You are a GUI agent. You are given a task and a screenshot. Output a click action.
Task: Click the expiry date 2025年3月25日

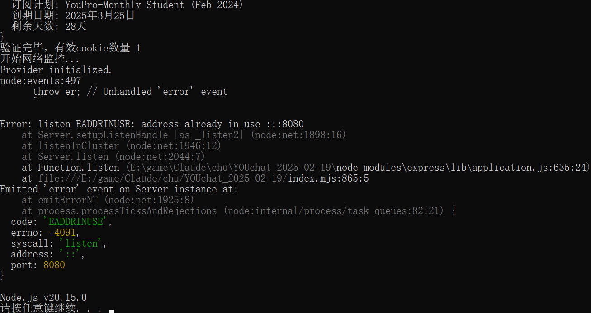click(x=100, y=16)
